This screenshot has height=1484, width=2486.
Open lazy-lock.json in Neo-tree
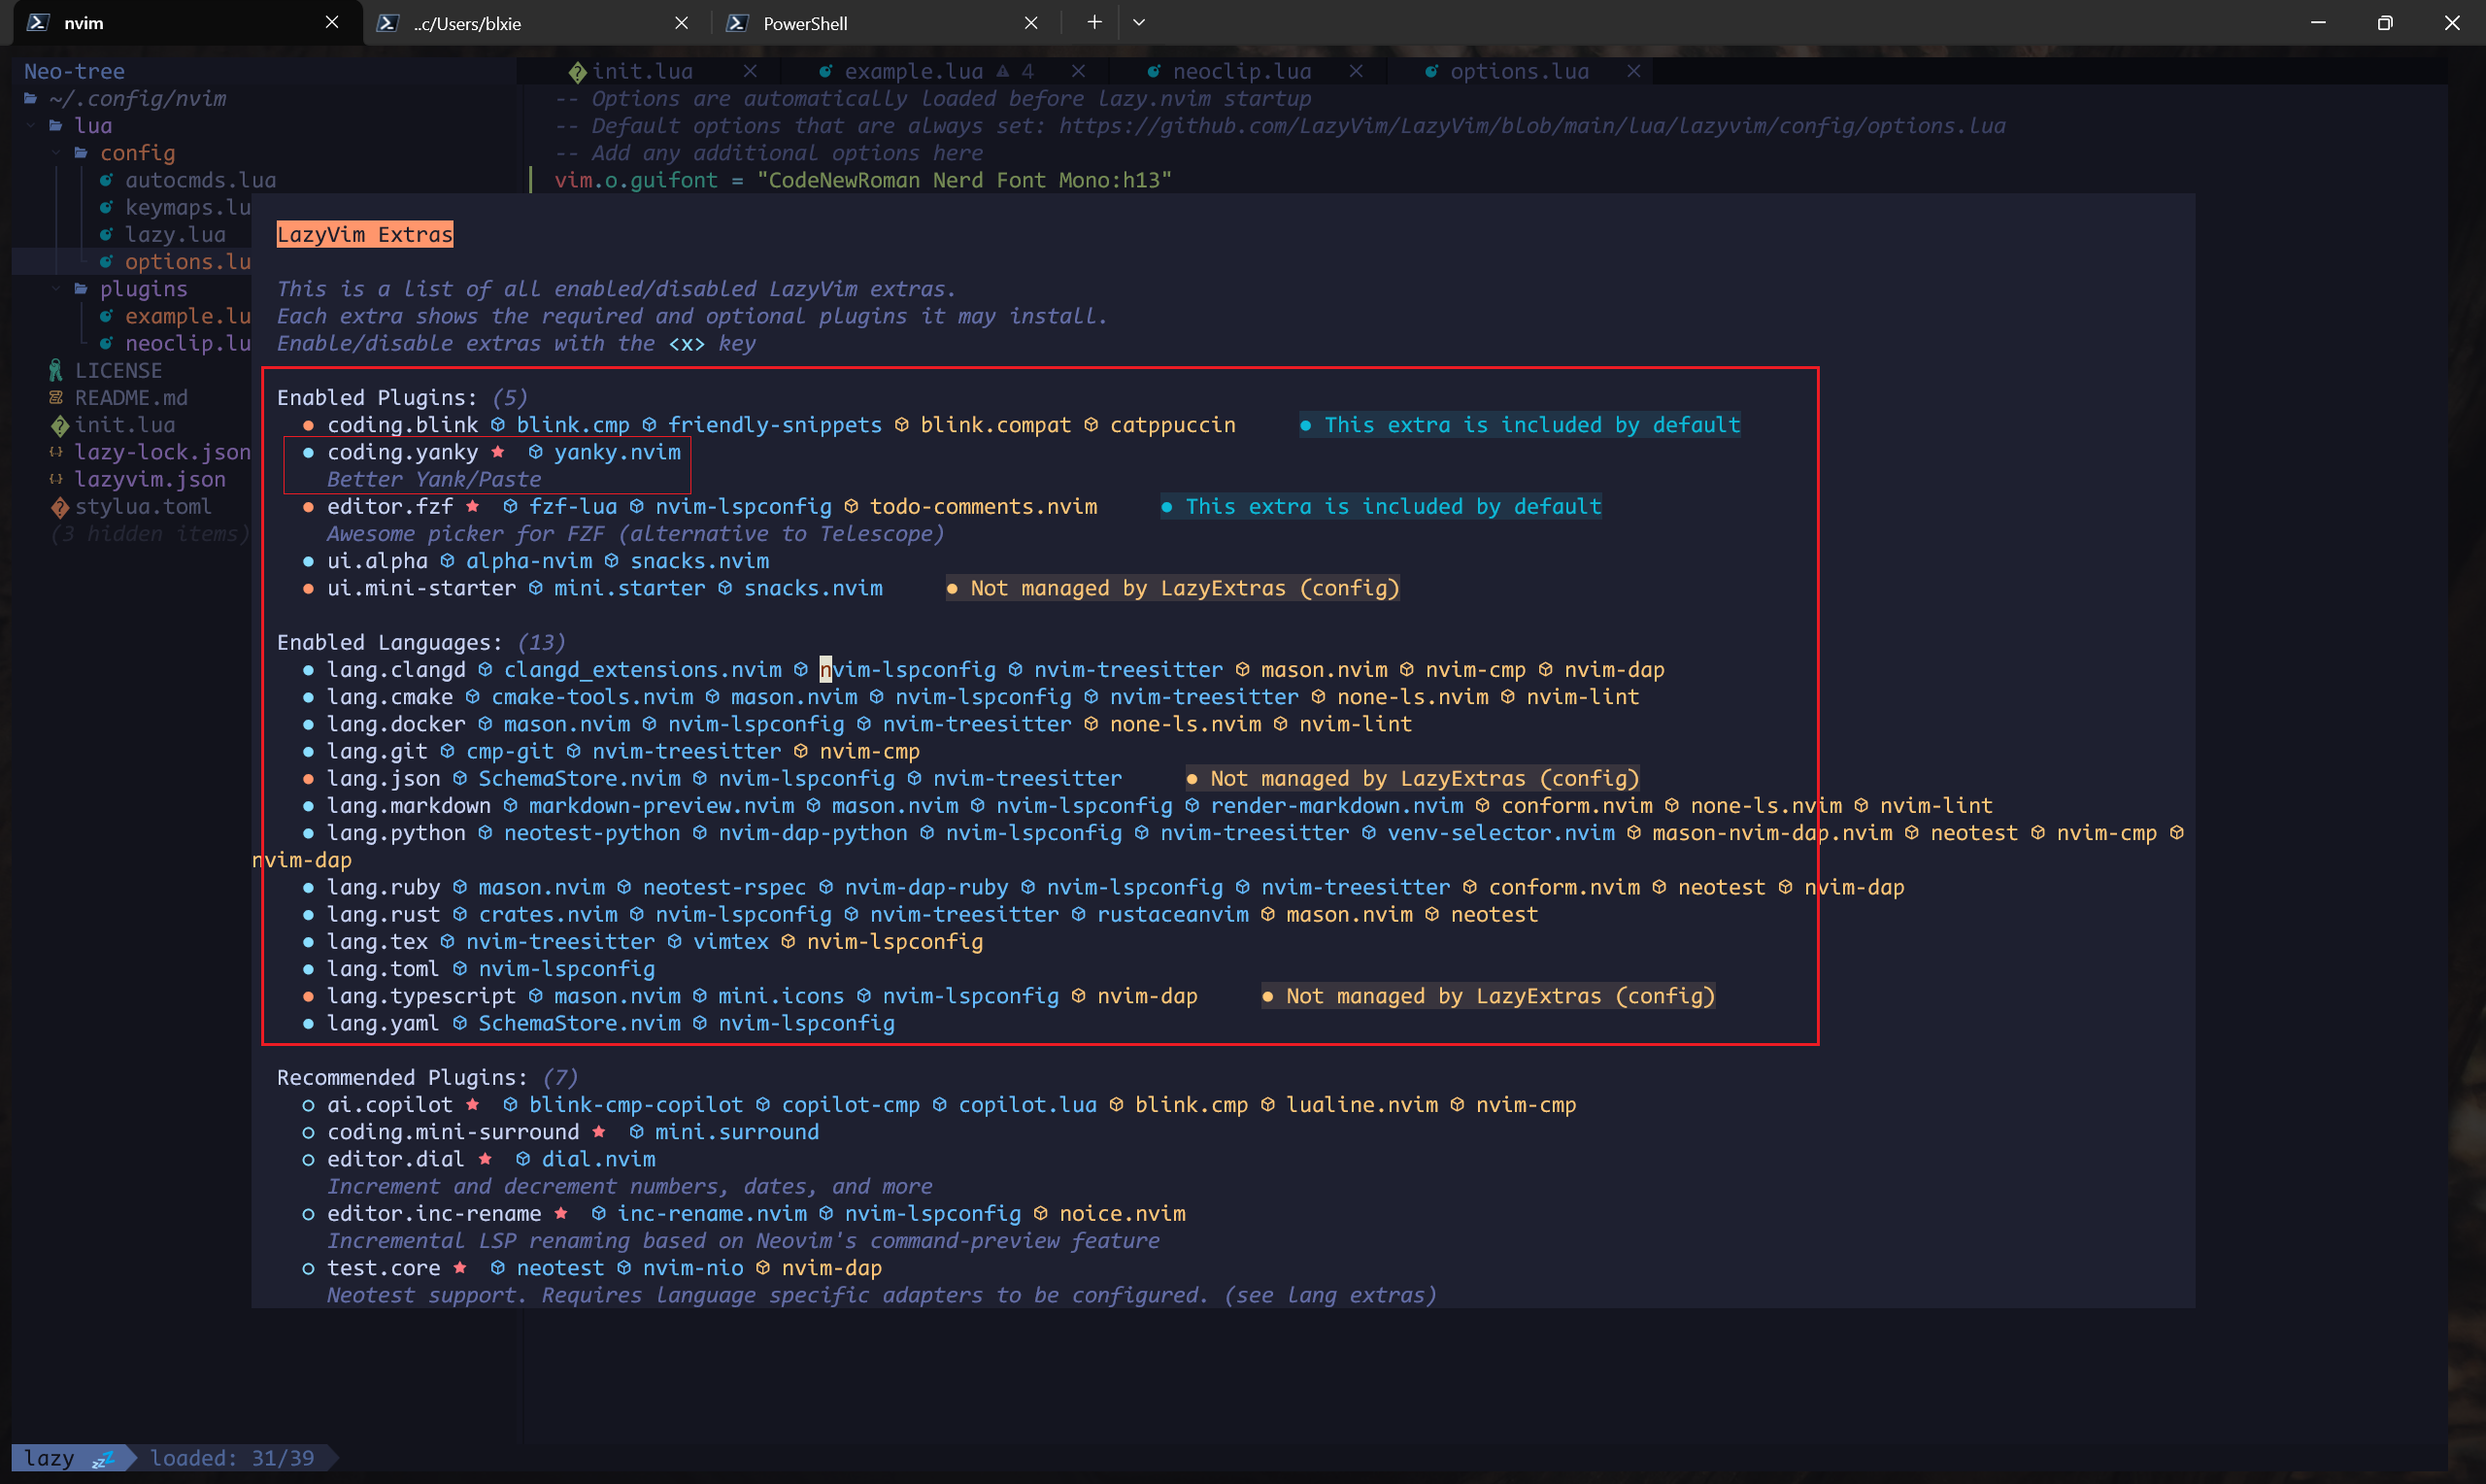coord(162,452)
